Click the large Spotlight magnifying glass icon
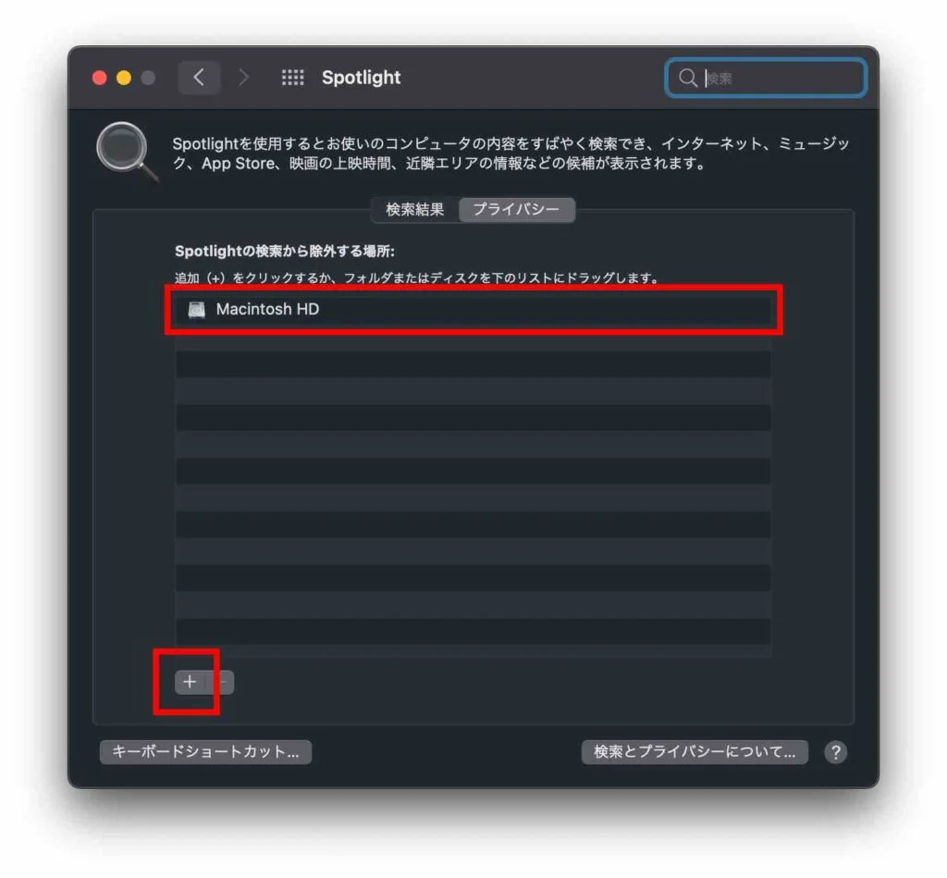The width and height of the screenshot is (947, 878). (128, 153)
